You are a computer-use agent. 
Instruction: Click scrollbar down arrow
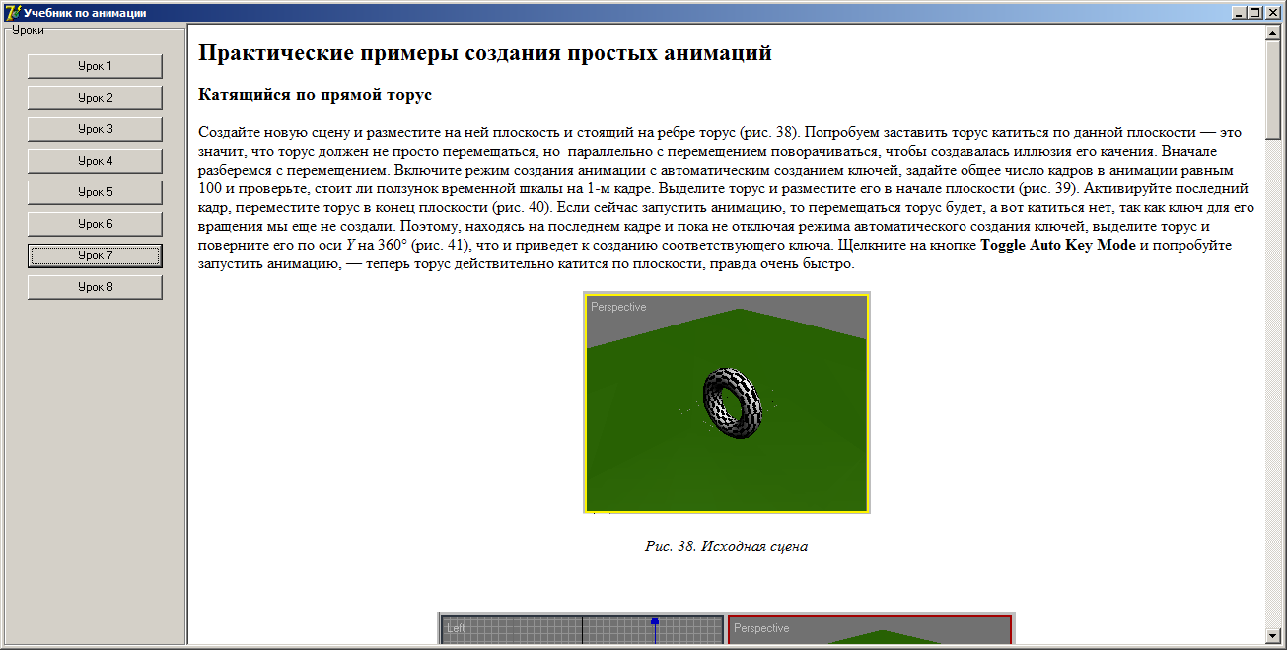click(x=1273, y=636)
